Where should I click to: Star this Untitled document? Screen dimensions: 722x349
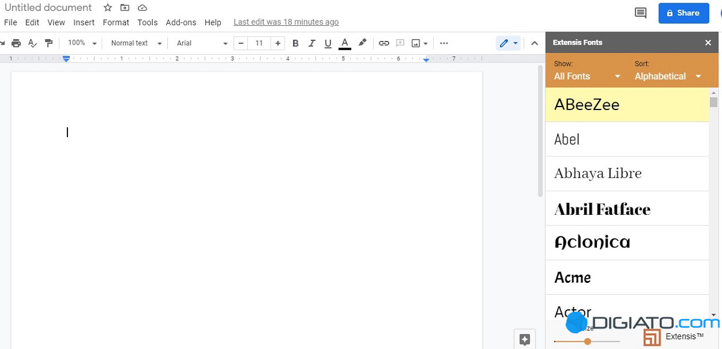108,8
